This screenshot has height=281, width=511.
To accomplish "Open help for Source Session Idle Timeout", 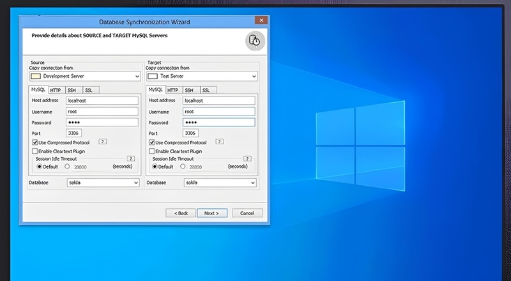I will (x=131, y=159).
